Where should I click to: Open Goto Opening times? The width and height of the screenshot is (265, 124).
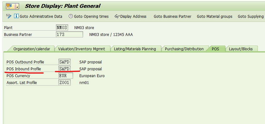point(91,16)
